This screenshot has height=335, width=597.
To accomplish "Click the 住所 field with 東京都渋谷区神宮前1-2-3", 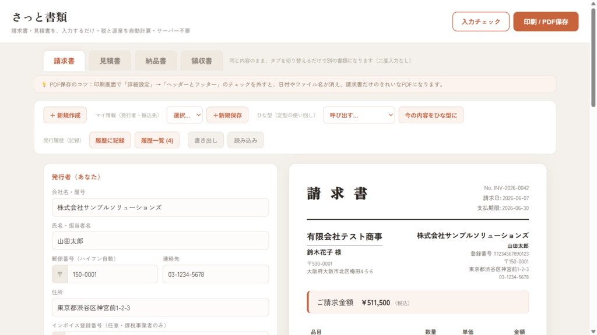I will (160, 307).
